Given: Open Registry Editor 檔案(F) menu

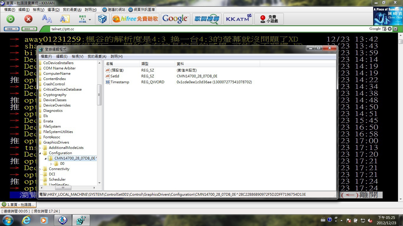Looking at the screenshot, I should tap(46, 56).
